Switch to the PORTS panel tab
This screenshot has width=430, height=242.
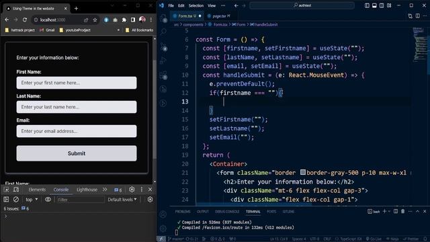click(271, 212)
